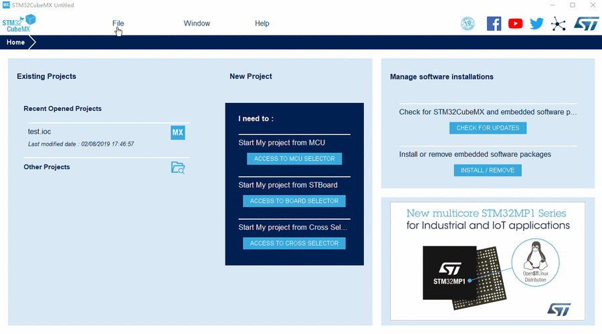This screenshot has width=602, height=334.
Task: Open the File menu
Action: click(x=118, y=23)
